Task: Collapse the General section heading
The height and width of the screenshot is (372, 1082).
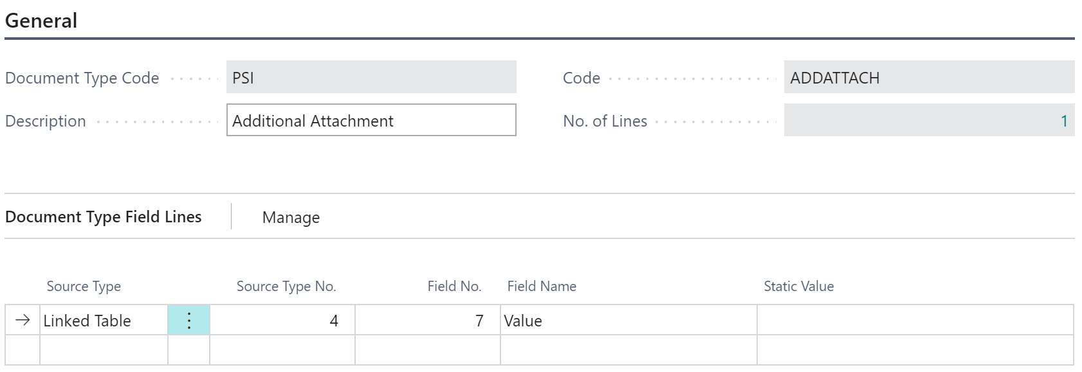Action: pos(41,21)
